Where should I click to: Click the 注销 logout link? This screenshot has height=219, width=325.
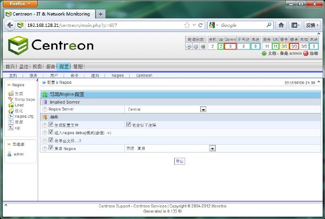click(x=314, y=54)
